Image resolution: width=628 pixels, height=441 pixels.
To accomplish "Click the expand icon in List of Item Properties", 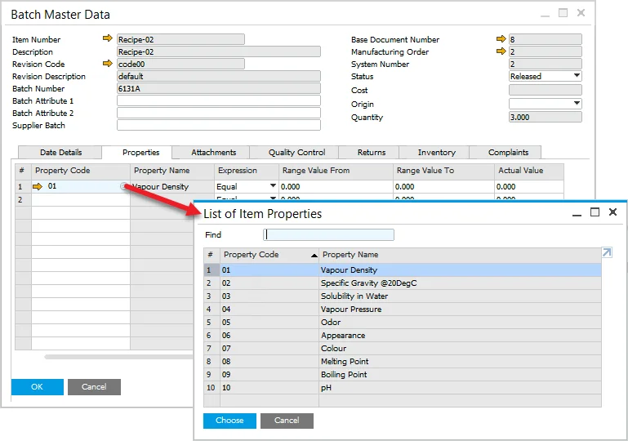I will (607, 253).
